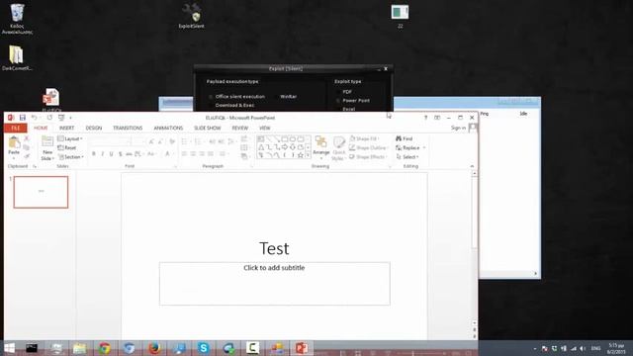Open the ExploitSilent desktop icon

(x=191, y=16)
